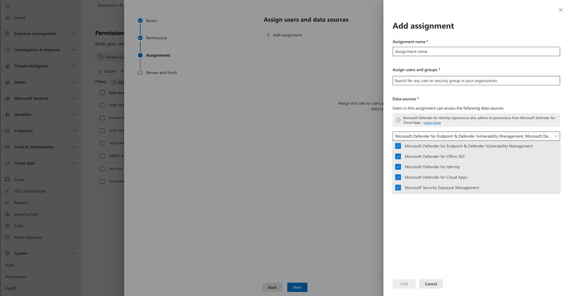This screenshot has width=569, height=296.
Task: Click the Next button
Action: coord(297,287)
